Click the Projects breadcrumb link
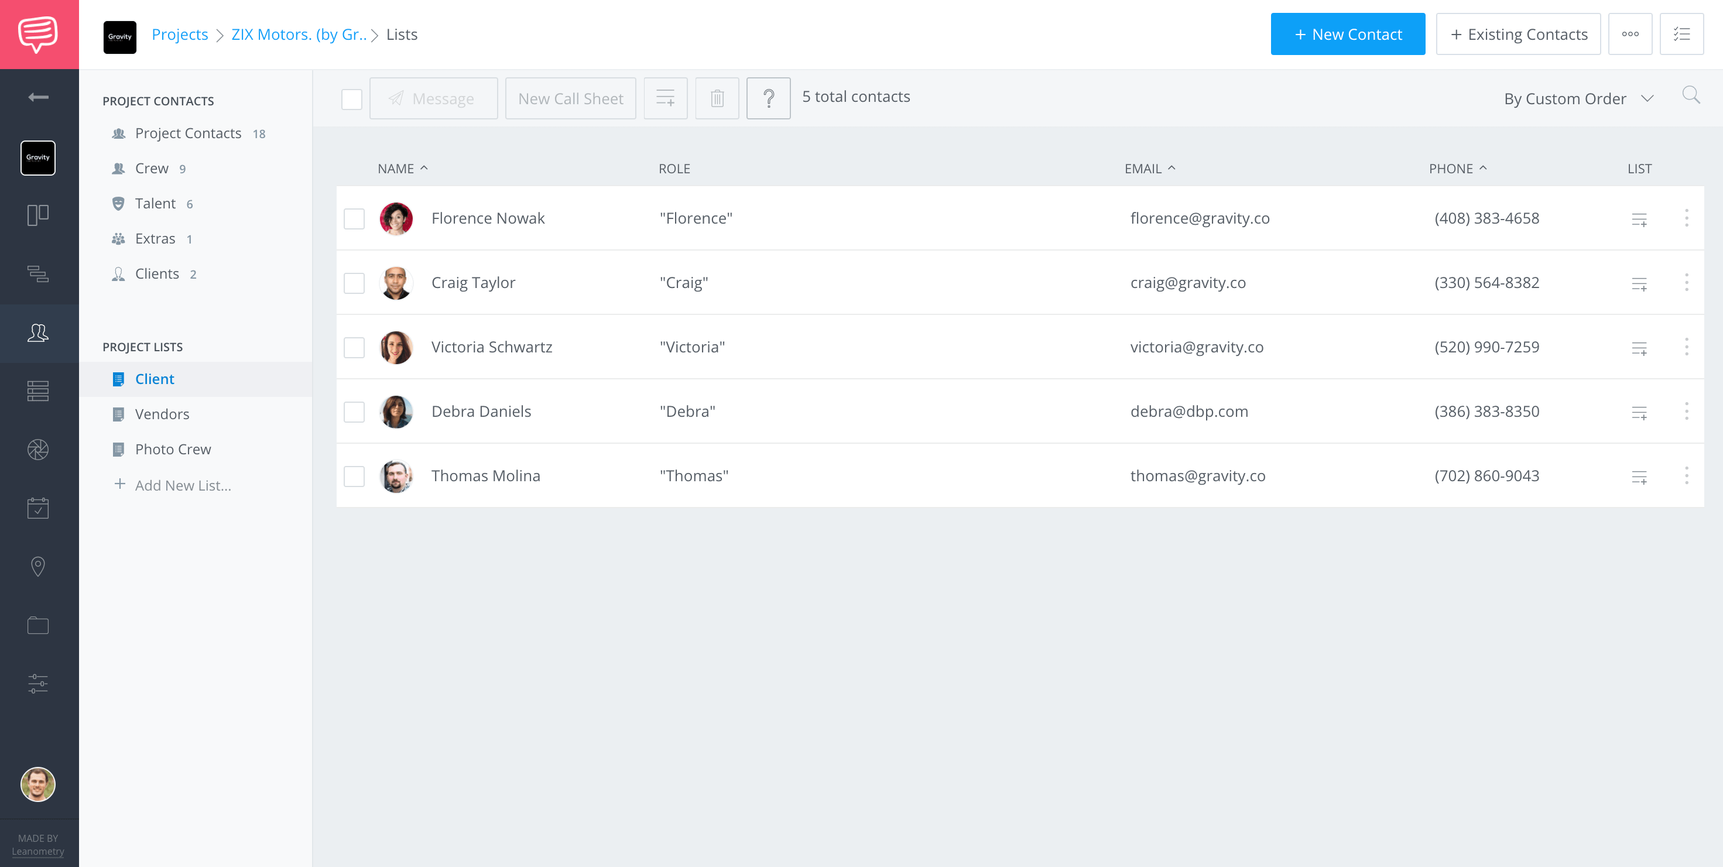Viewport: 1723px width, 867px height. [x=179, y=34]
